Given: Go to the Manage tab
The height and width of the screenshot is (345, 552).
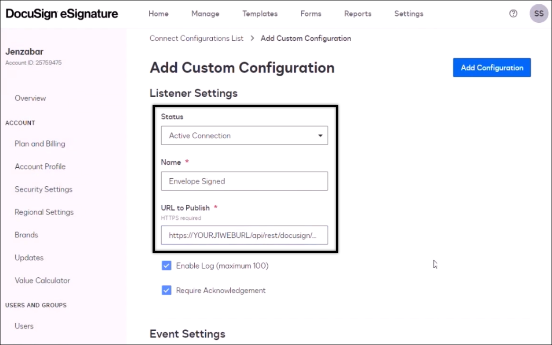Looking at the screenshot, I should pyautogui.click(x=205, y=14).
